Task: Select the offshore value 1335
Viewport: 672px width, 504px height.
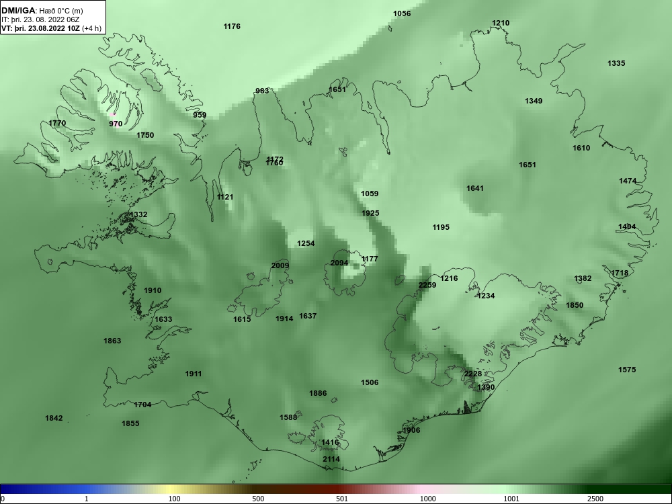Action: tap(616, 63)
